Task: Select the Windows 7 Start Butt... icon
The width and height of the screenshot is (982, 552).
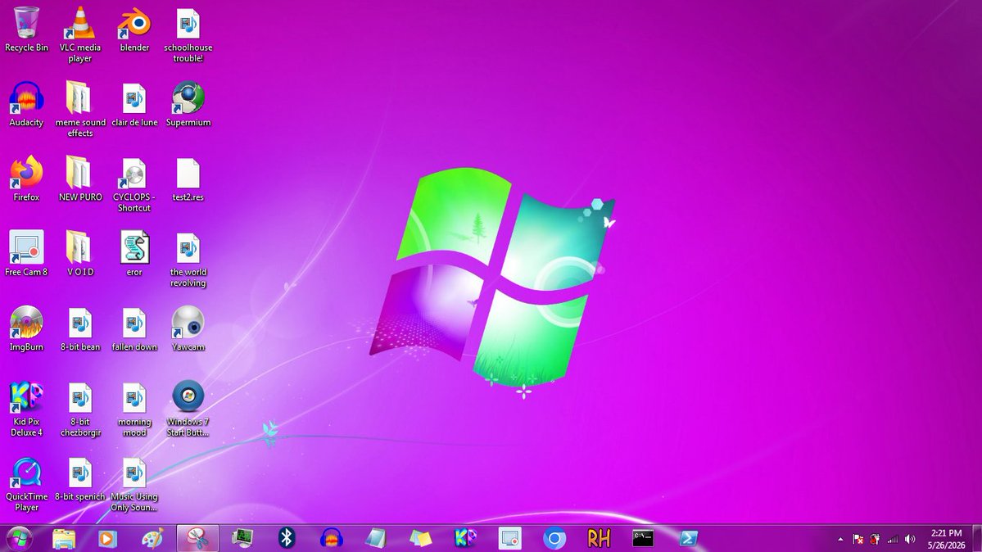Action: coord(188,409)
